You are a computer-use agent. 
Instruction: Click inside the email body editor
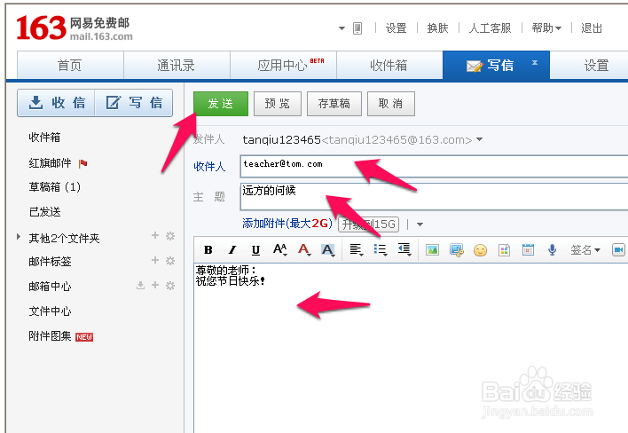tap(411, 348)
